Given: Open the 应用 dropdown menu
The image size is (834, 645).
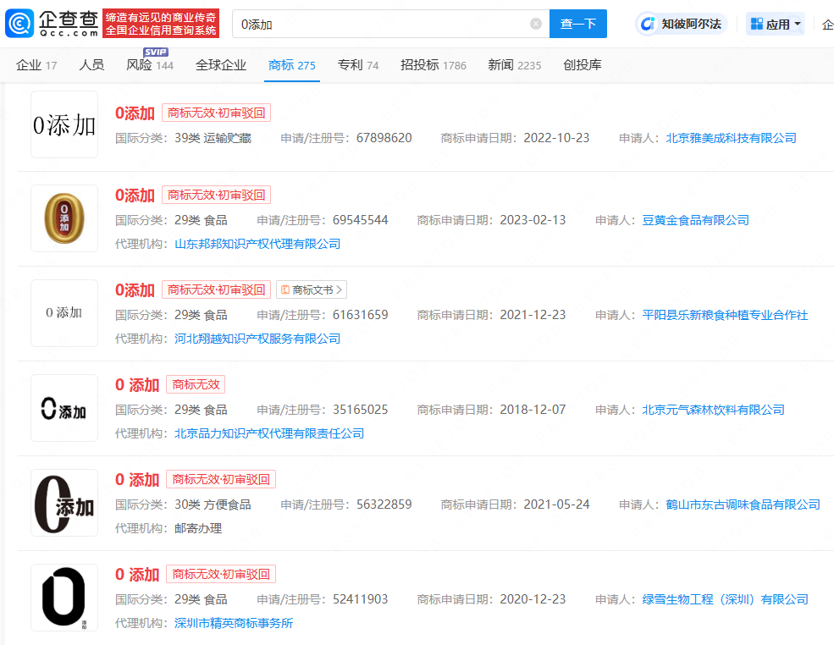Looking at the screenshot, I should tap(776, 25).
